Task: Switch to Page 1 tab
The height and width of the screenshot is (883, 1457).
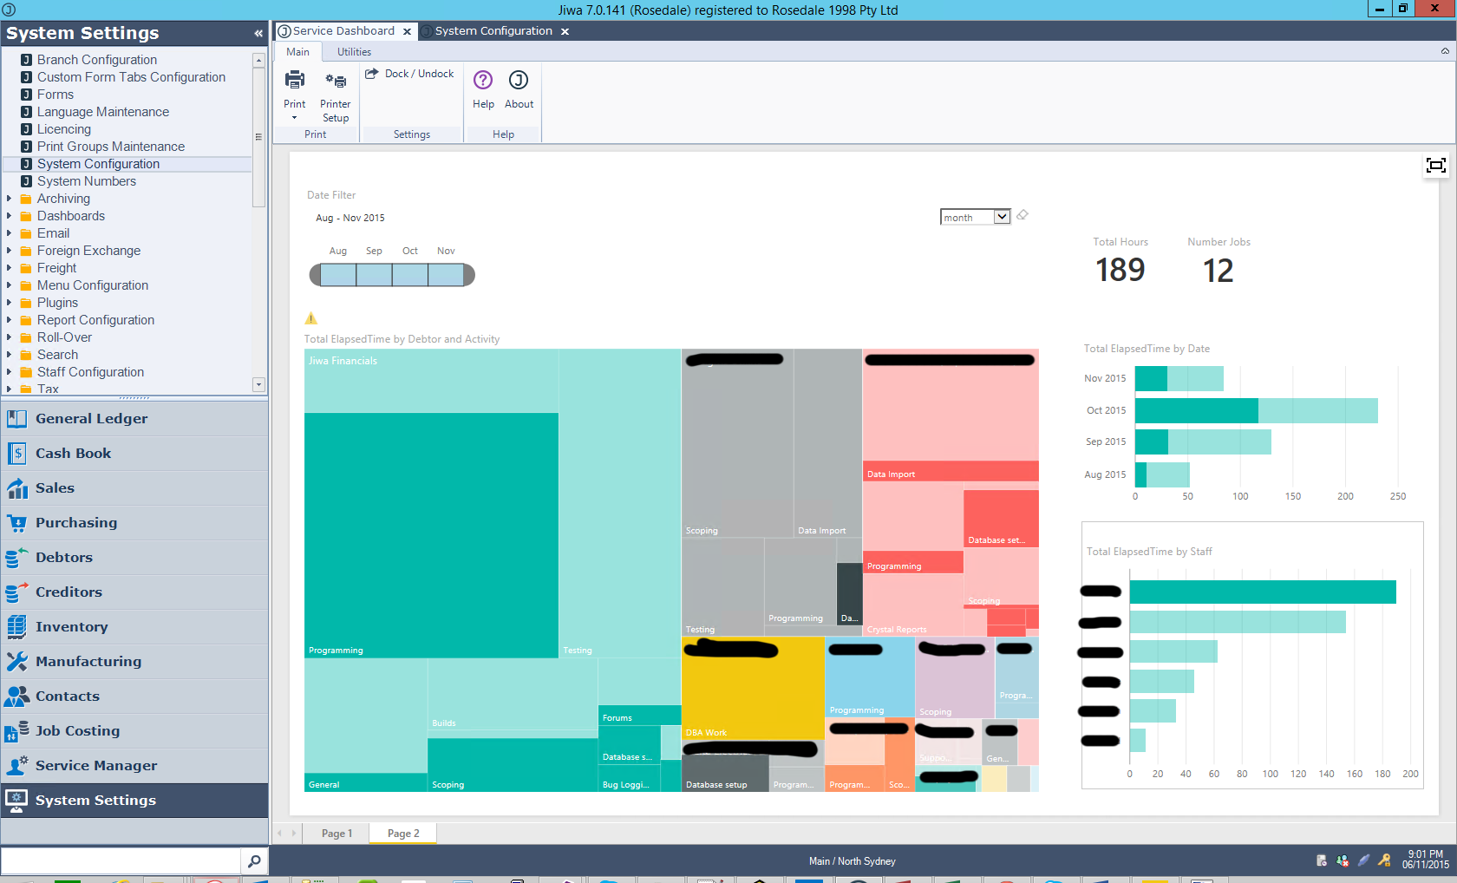Action: (x=336, y=834)
